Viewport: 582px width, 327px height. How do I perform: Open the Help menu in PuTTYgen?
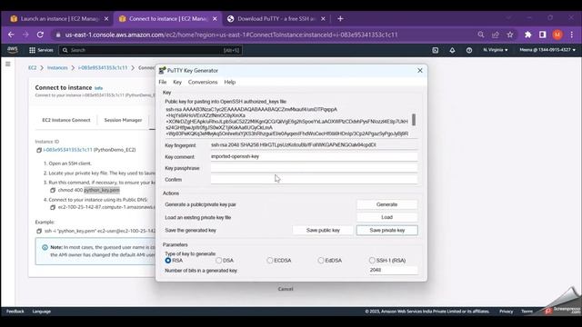tap(230, 82)
